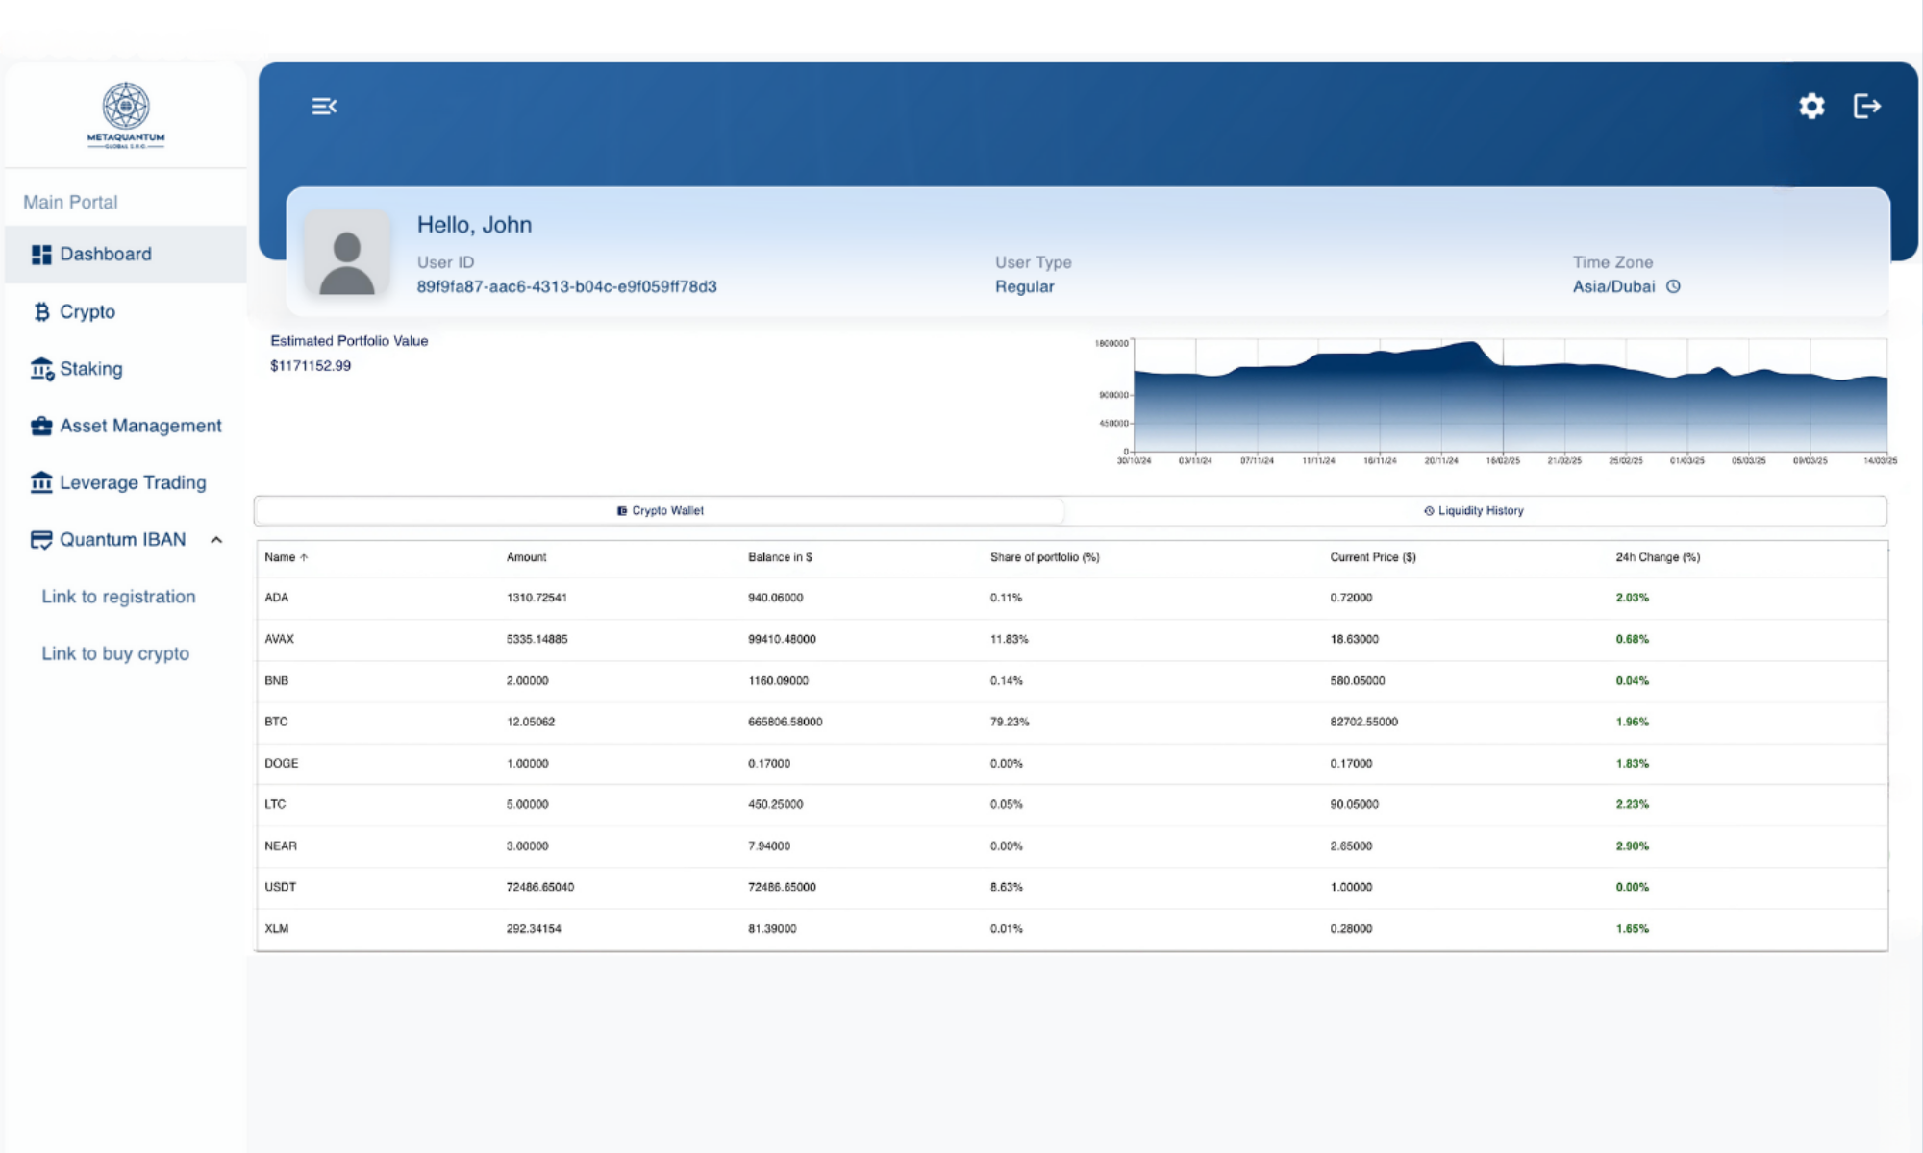Switch to the Liquidity History tab

click(x=1474, y=511)
